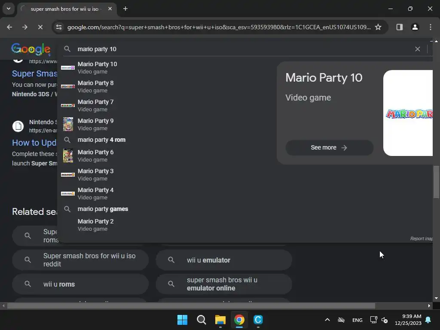Open Windows taskbar Search
The width and height of the screenshot is (440, 330).
(202, 320)
